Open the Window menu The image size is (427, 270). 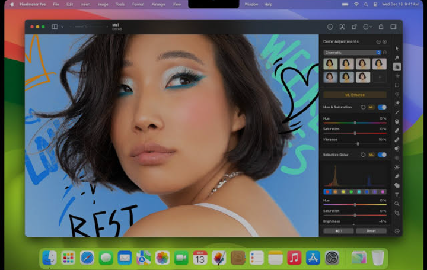[251, 4]
